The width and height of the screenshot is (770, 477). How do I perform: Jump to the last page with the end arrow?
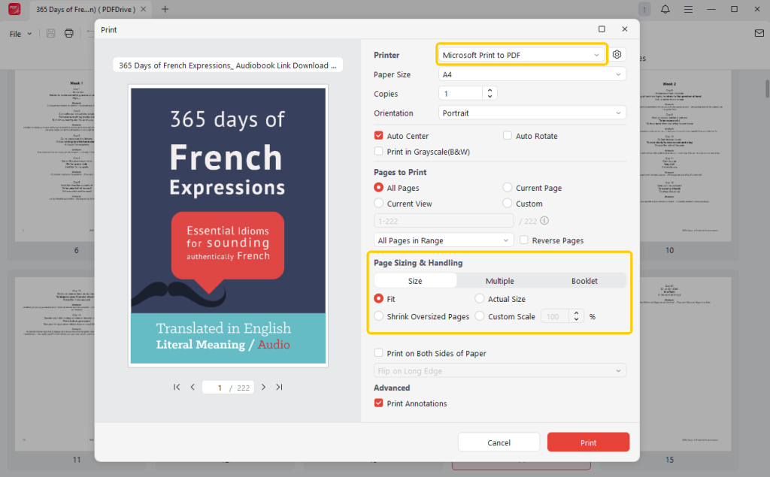279,387
